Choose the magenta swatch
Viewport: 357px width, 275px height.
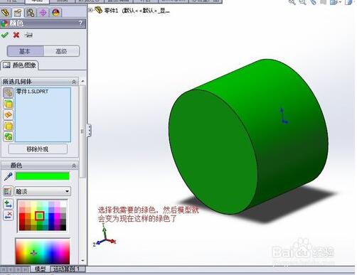pos(58,216)
